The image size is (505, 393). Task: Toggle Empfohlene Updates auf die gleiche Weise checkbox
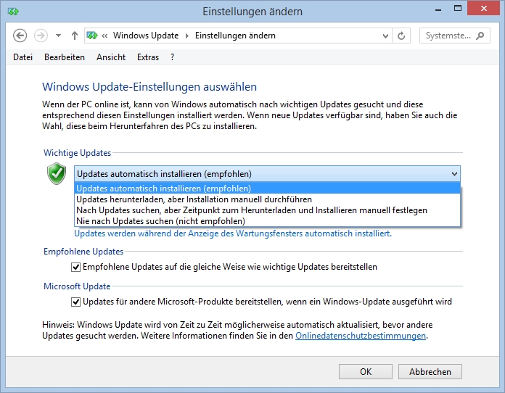click(x=75, y=267)
